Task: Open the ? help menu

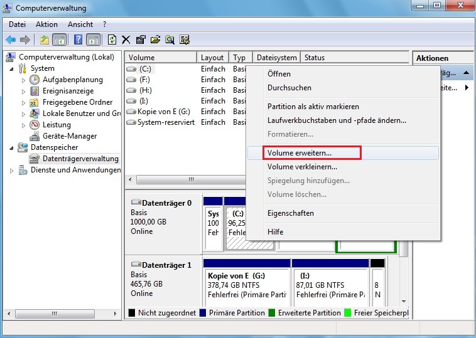Action: pos(105,24)
